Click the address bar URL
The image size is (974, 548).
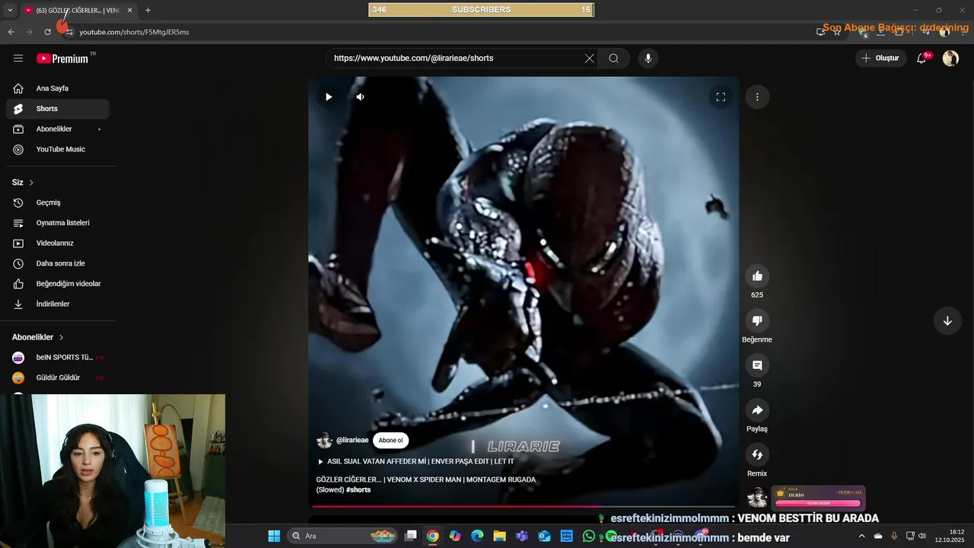point(134,32)
